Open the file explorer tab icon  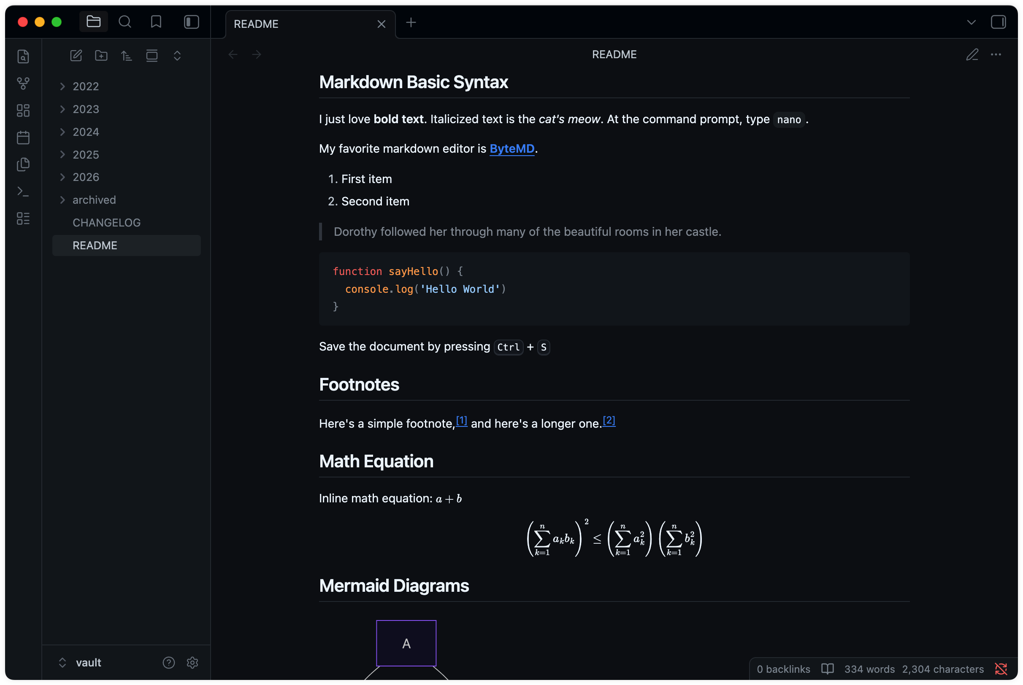94,22
